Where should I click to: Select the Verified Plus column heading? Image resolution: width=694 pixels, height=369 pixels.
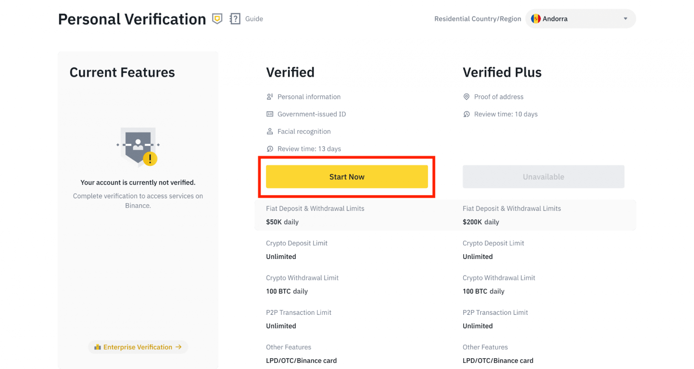tap(502, 72)
